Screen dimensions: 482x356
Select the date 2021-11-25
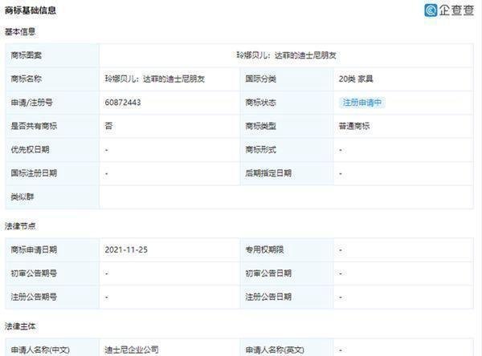126,249
